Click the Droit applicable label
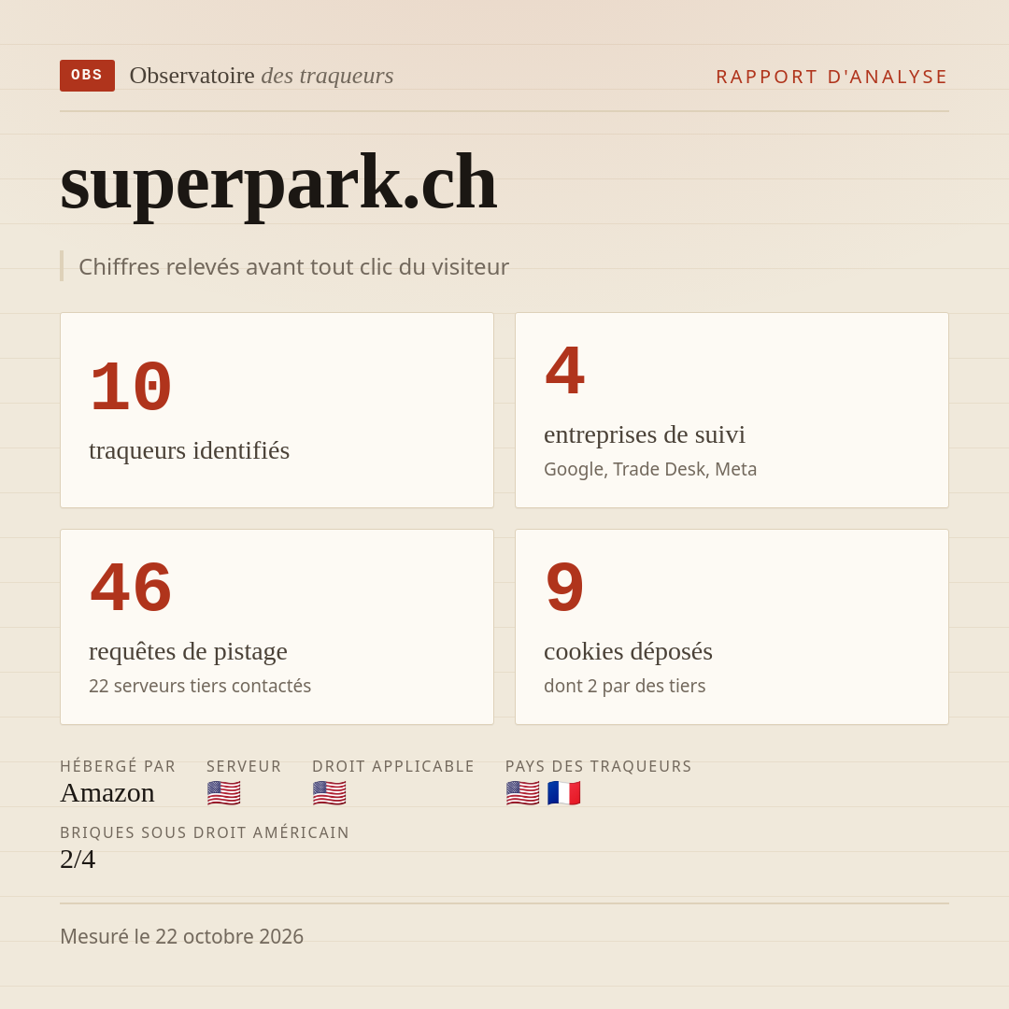Image resolution: width=1009 pixels, height=1009 pixels. point(393,766)
